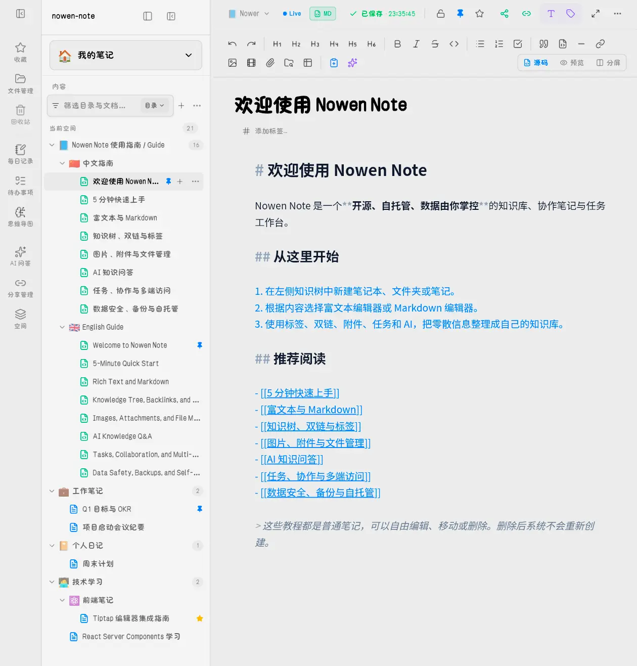Screen dimensions: 637x666
Task: Open 待办事项 in the sidebar
Action: (20, 186)
